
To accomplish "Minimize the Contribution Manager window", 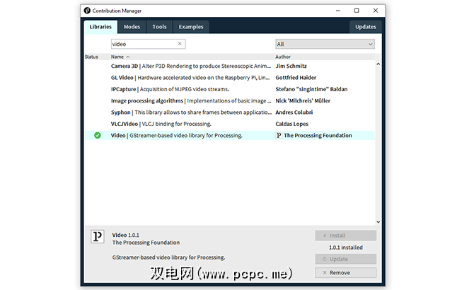I will tap(338, 11).
